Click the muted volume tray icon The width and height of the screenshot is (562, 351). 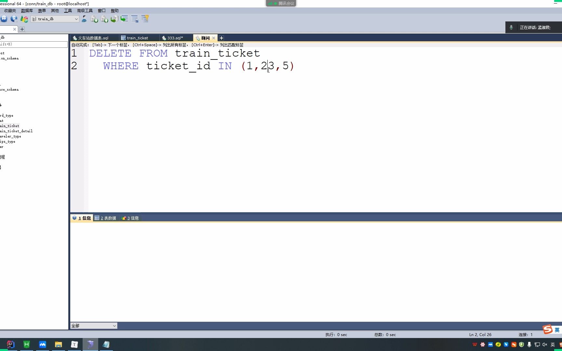pos(545,344)
